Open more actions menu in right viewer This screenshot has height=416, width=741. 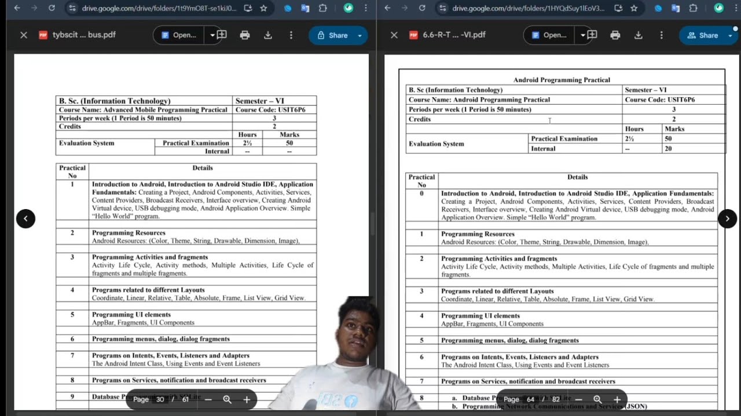pyautogui.click(x=662, y=35)
